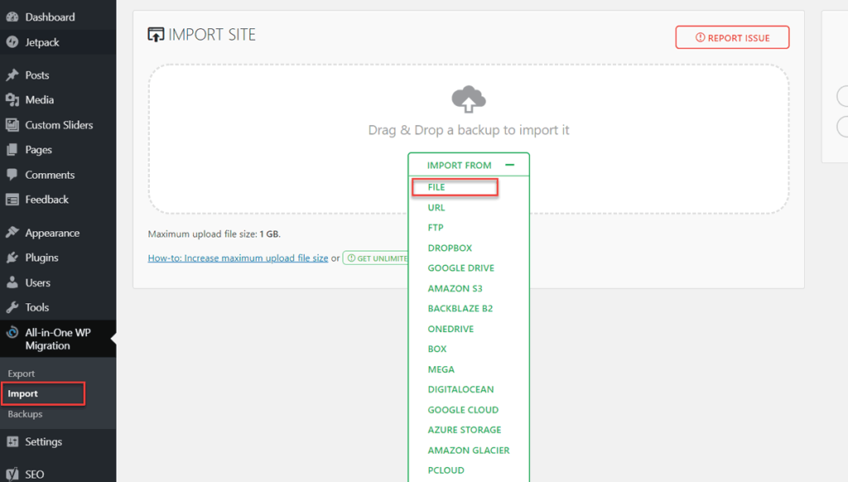Collapse the Import From dropdown
Screen dimensions: 848x482
(x=469, y=165)
